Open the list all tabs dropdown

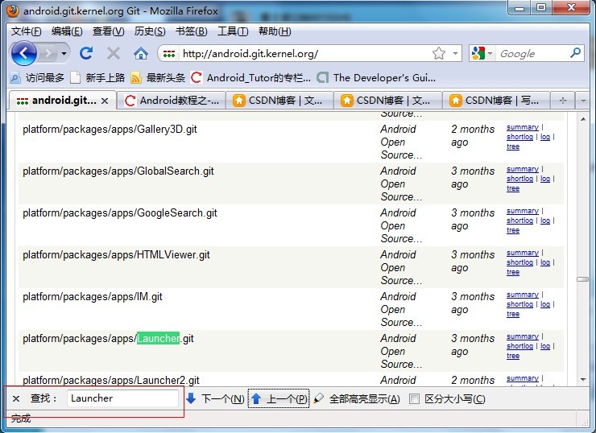(583, 101)
